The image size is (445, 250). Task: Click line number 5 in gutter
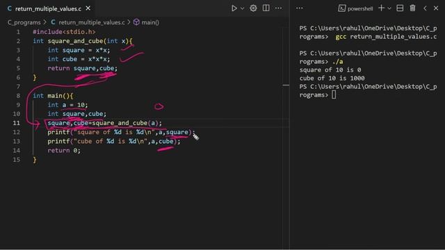point(18,68)
